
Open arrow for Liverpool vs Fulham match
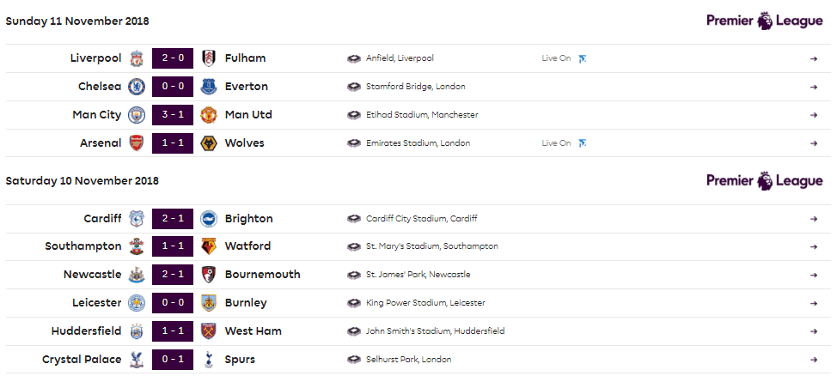pos(814,58)
